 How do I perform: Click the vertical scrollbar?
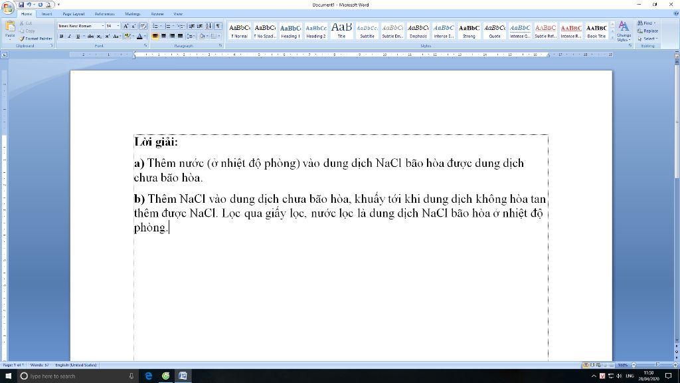click(677, 120)
